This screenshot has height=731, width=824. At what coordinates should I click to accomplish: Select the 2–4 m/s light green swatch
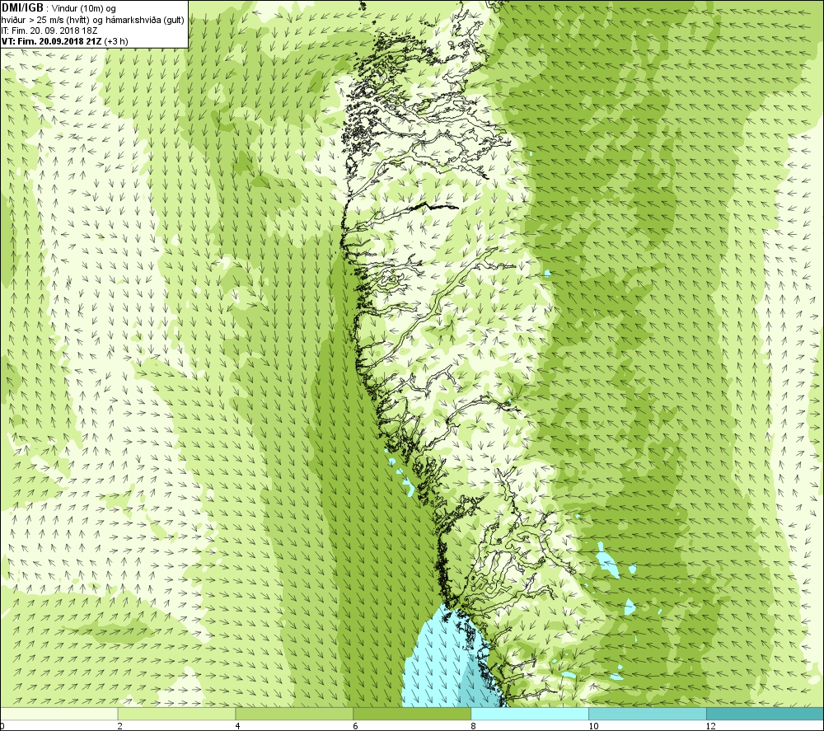(176, 714)
